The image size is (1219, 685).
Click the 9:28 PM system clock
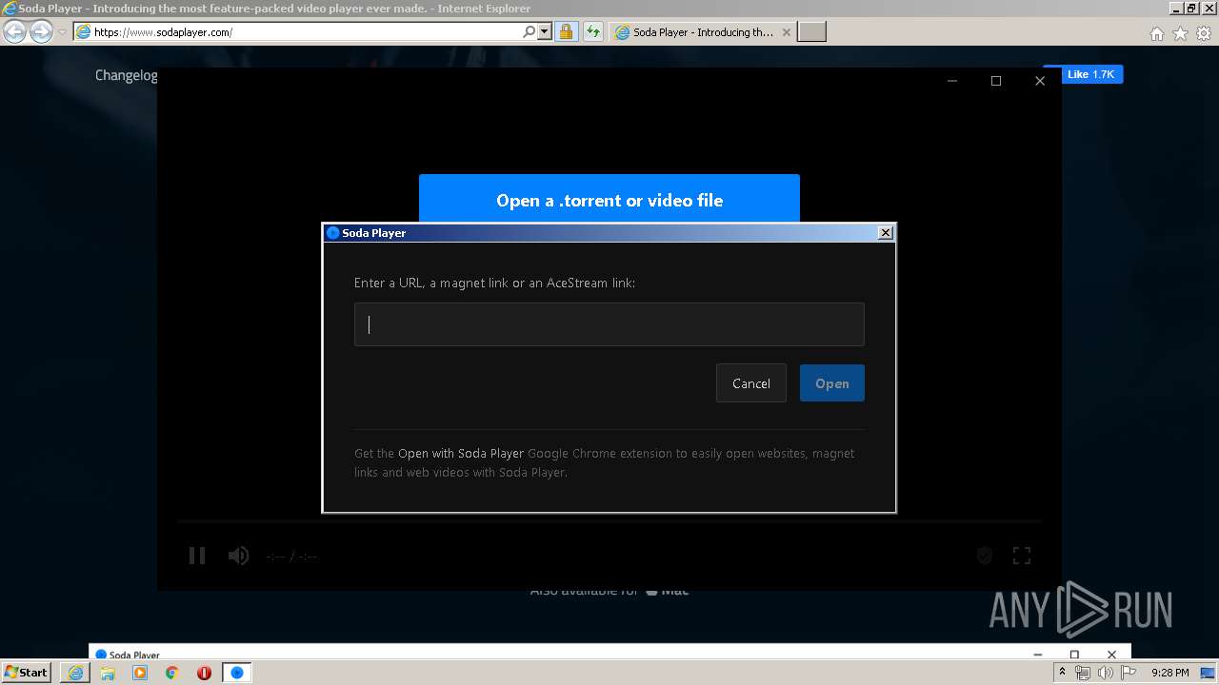[1169, 673]
